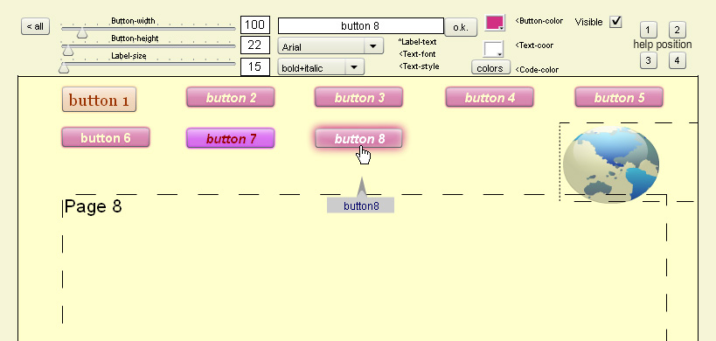This screenshot has width=716, height=341.
Task: Click the '< all' button
Action: [35, 26]
